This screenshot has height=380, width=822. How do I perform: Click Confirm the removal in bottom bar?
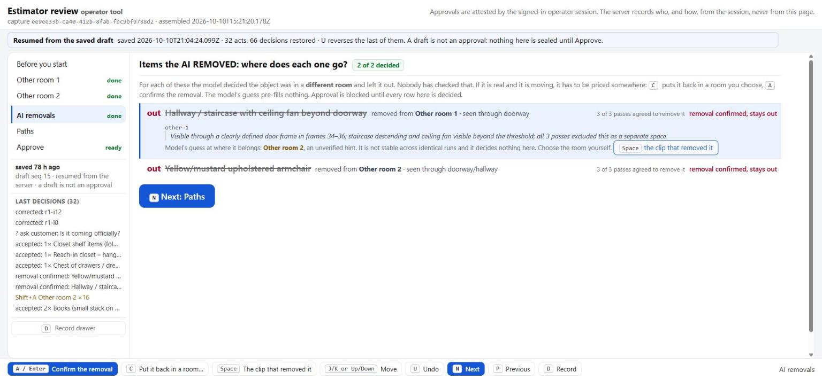tap(63, 369)
